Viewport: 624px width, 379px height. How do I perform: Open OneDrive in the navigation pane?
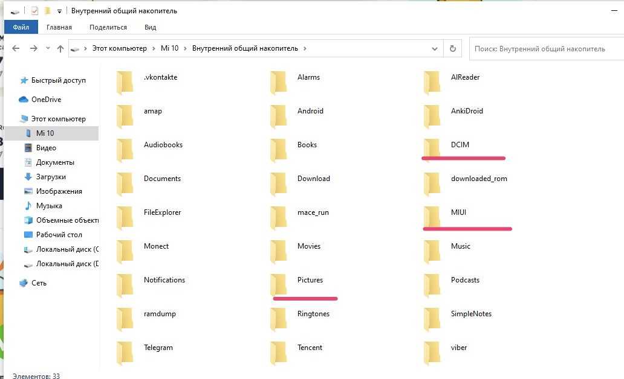(46, 100)
